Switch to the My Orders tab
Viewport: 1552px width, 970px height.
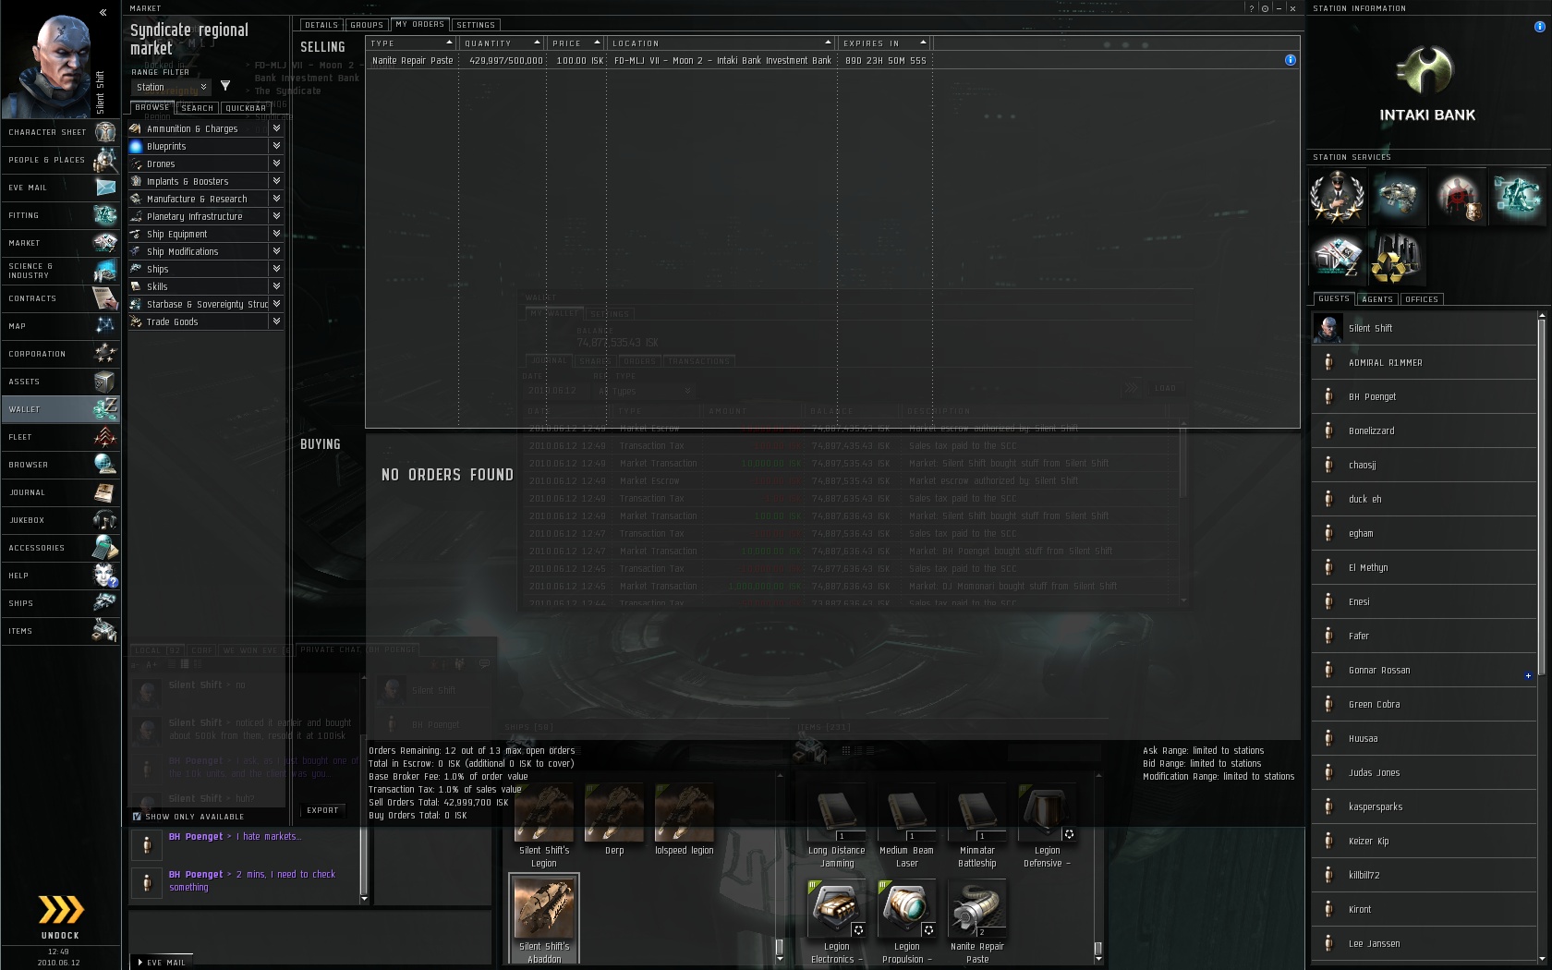point(420,24)
